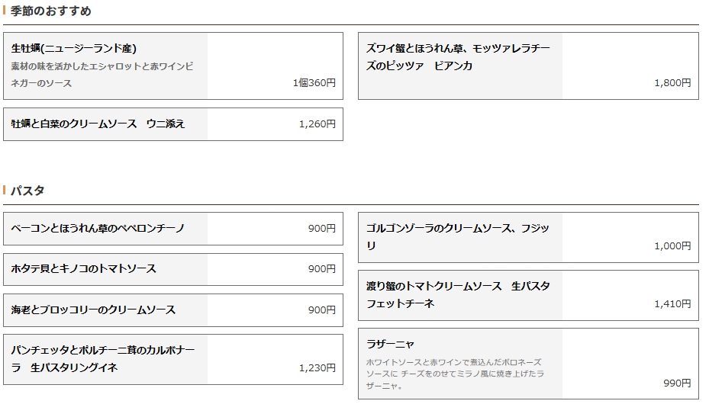Click the 1,410円 fettuccine price
Viewport: 709px width, 417px height.
(x=672, y=303)
